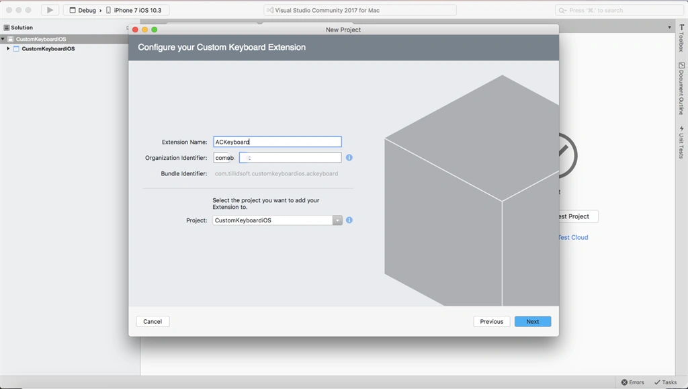Open the Project dropdown CustomKeyboardiOS
This screenshot has height=389, width=688.
277,220
